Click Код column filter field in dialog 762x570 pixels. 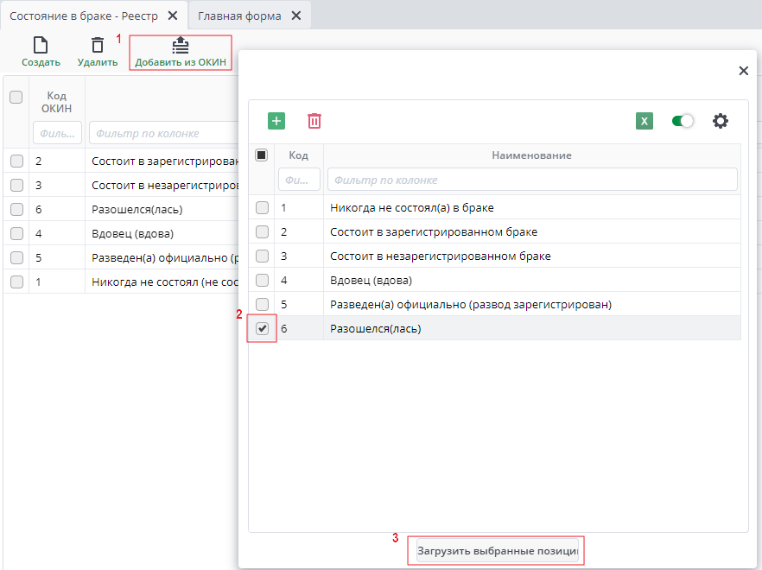[x=298, y=180]
